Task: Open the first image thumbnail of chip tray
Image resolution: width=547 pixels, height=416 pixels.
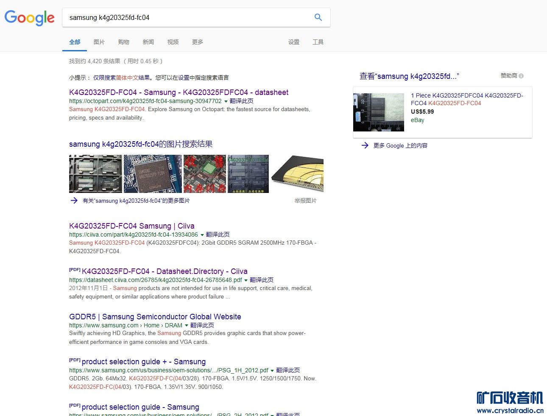Action: pos(95,174)
